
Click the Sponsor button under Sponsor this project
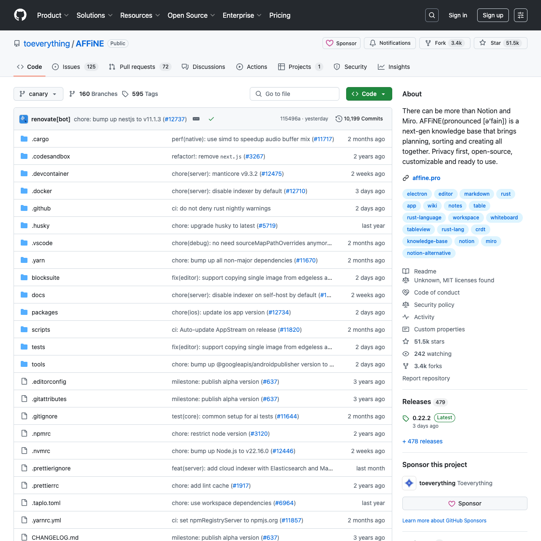(465, 503)
